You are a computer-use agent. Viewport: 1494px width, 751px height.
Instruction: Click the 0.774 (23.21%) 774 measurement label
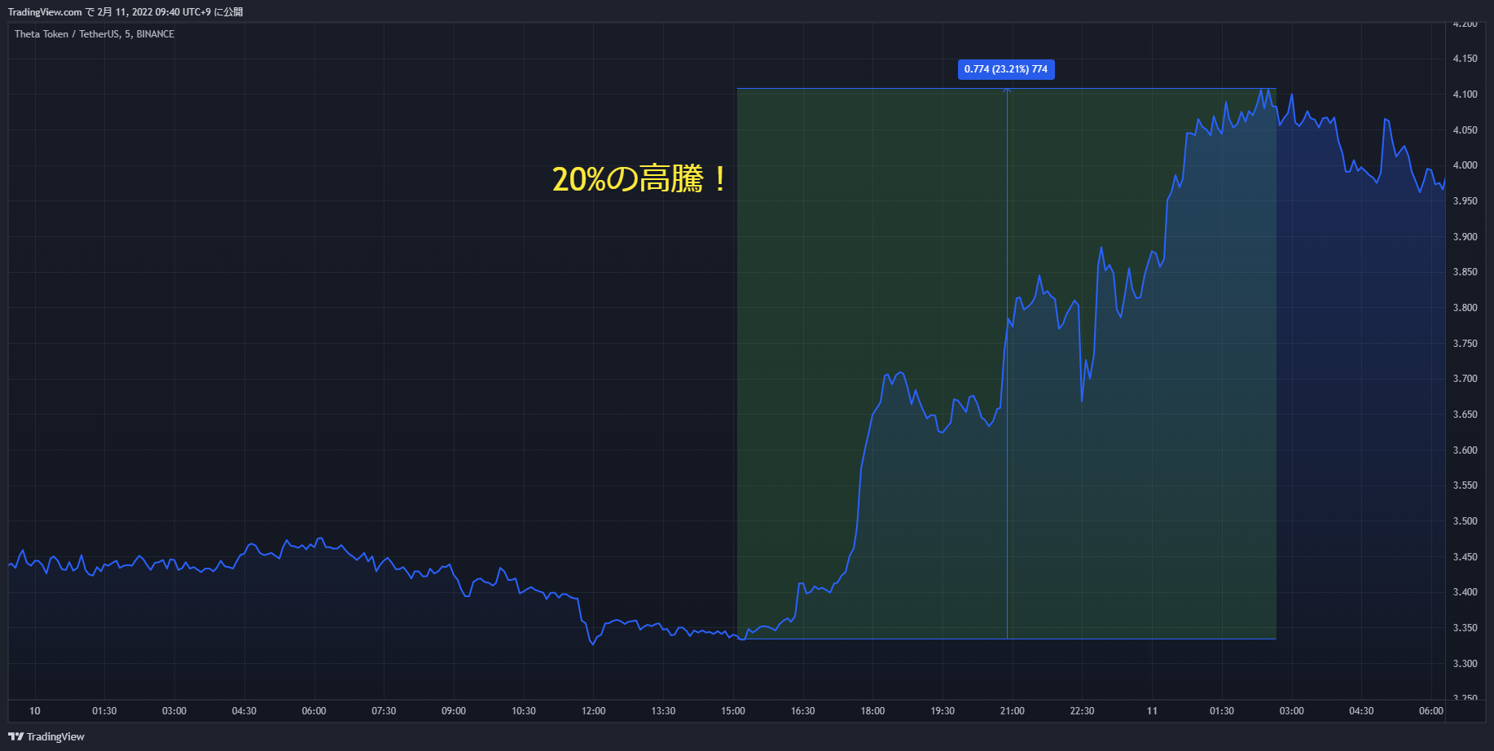1006,69
